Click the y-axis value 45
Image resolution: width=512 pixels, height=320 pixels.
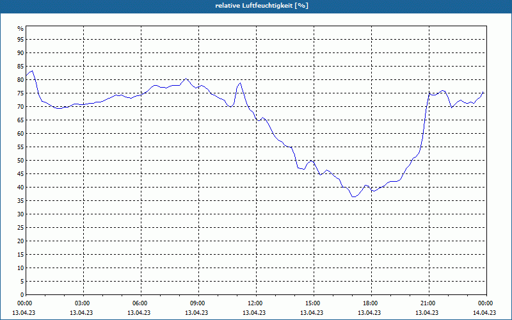pyautogui.click(x=20, y=174)
